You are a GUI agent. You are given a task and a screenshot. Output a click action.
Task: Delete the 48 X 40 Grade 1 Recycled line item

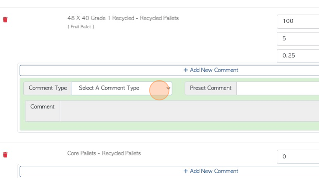click(x=5, y=20)
